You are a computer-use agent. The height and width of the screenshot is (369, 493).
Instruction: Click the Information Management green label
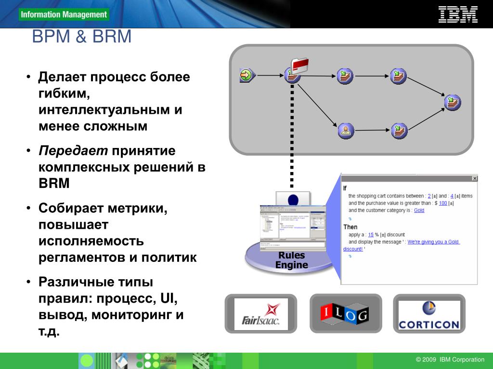tap(64, 14)
